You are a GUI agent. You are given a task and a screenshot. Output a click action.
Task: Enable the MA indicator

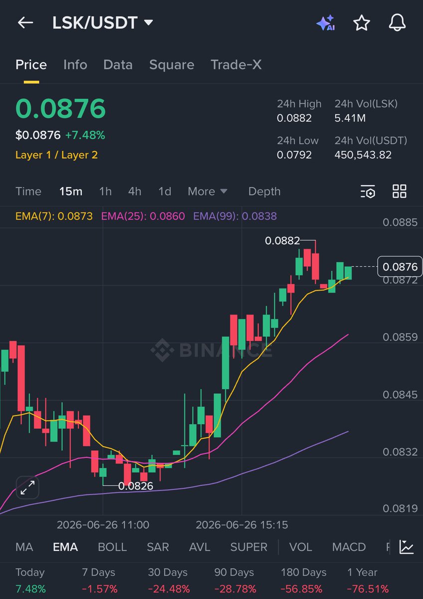point(24,547)
